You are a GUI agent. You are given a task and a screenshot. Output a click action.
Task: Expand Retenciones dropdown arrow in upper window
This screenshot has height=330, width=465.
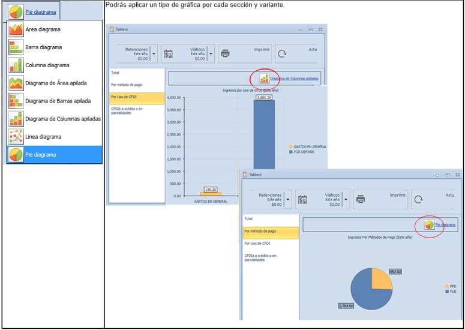154,53
